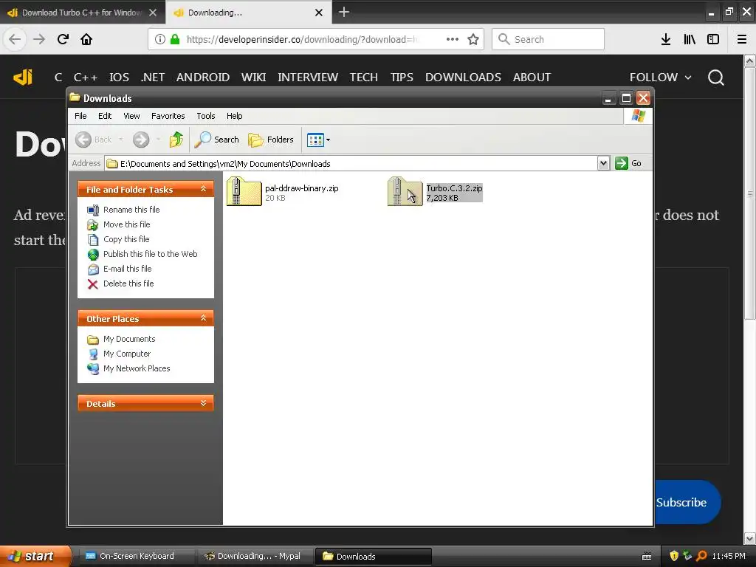Click Explorer Up folder button
This screenshot has width=756, height=567.
[x=176, y=140]
